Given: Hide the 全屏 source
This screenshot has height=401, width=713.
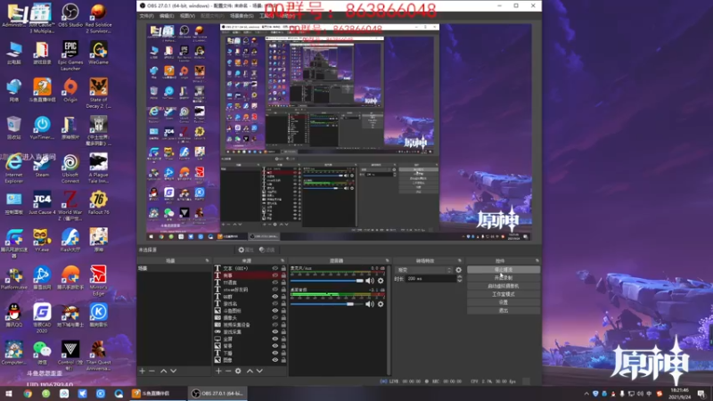Looking at the screenshot, I should 275,339.
